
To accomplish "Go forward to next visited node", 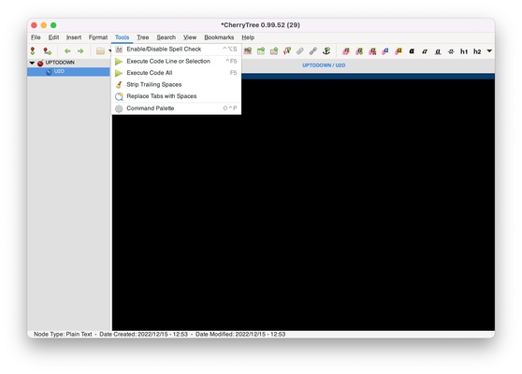I will pyautogui.click(x=80, y=50).
